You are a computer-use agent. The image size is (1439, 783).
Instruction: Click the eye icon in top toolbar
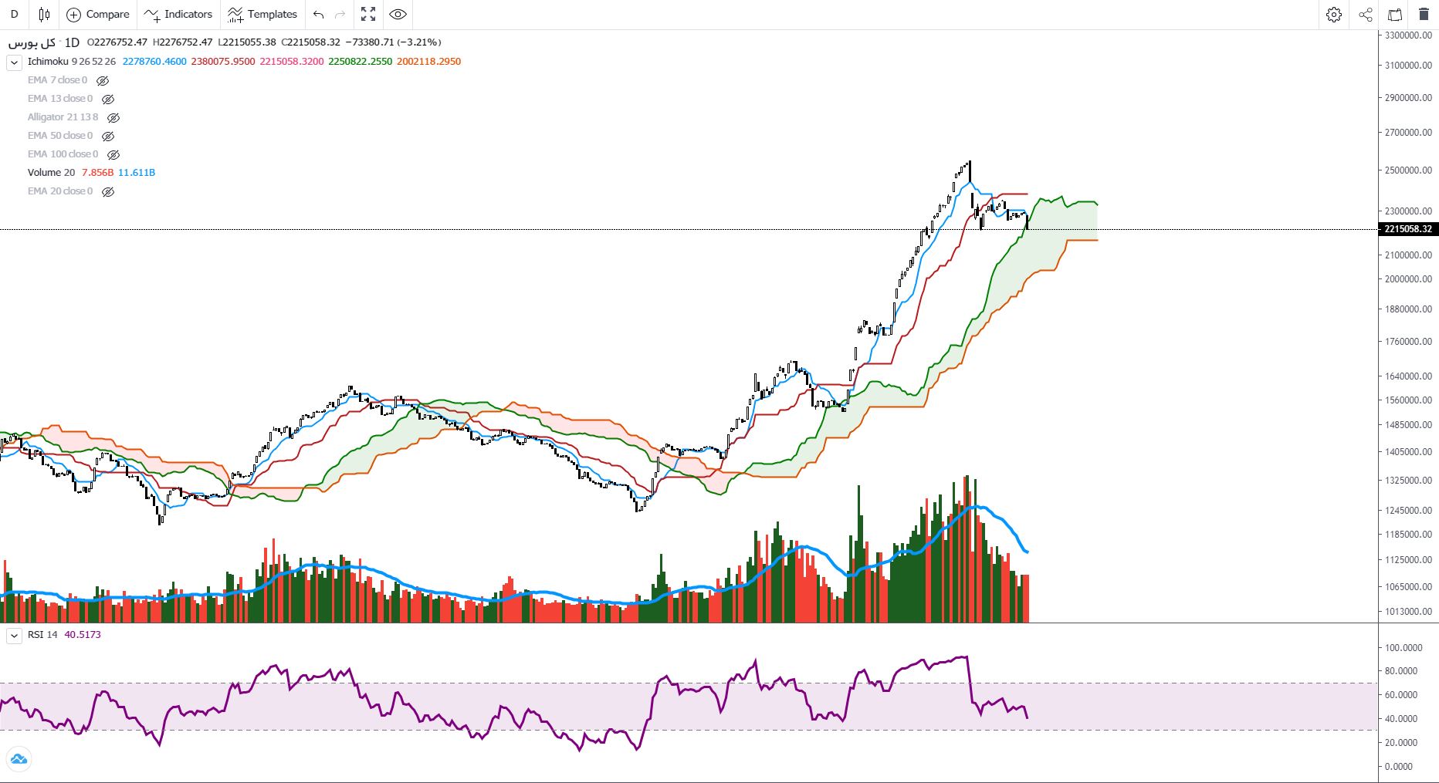tap(398, 15)
